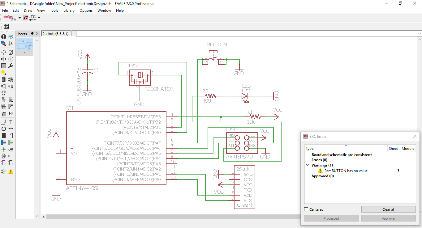
Task: Select the Miter tool
Action: click(x=11, y=107)
